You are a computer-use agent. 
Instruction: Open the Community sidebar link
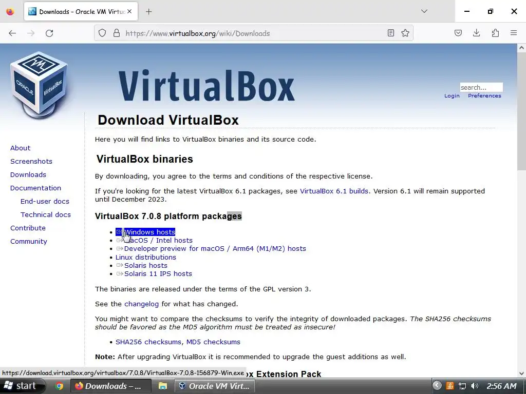click(x=29, y=242)
